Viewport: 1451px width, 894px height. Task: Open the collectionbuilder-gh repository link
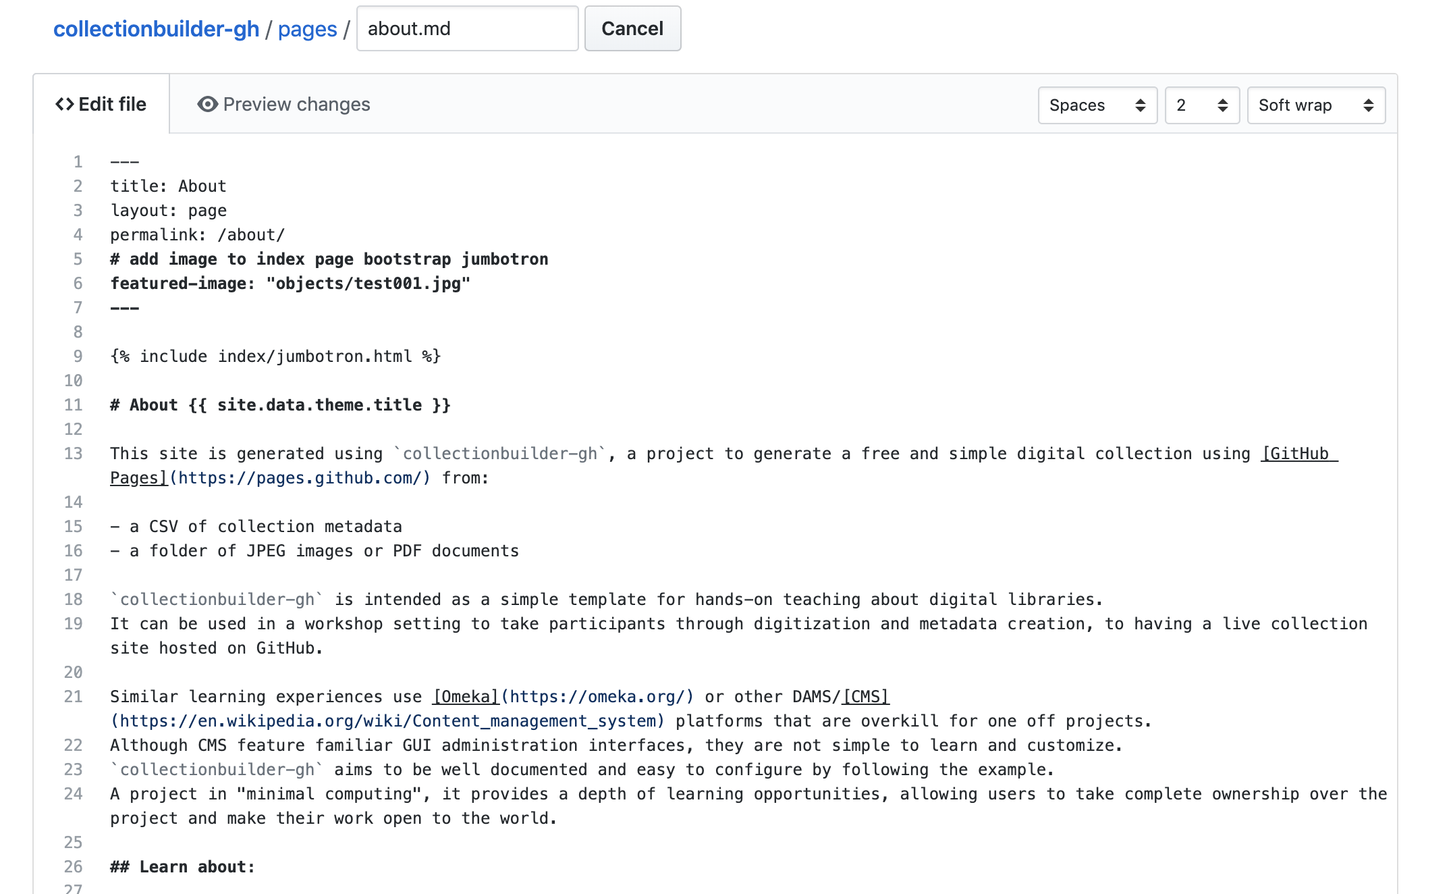(x=156, y=29)
